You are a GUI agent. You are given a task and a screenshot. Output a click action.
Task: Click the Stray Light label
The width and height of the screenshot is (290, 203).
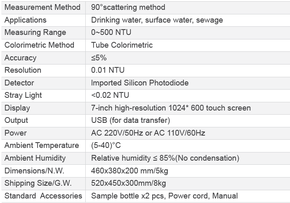23,95
